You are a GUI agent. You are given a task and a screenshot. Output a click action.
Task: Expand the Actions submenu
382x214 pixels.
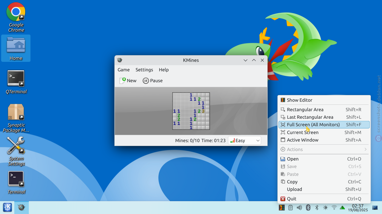tap(324, 149)
